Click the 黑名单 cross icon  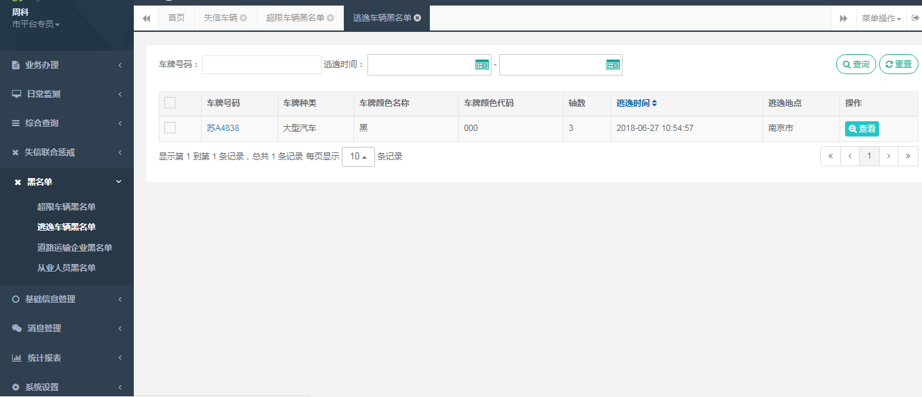tap(18, 182)
